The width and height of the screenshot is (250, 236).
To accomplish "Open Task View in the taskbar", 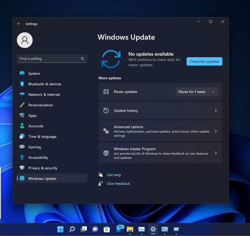I will (x=84, y=229).
